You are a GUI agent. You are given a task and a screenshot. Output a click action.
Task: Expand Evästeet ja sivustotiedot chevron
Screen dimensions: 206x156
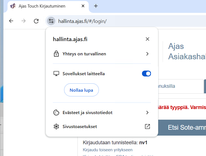point(147,113)
